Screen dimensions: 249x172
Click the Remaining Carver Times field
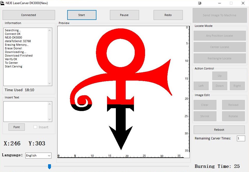click(241, 138)
